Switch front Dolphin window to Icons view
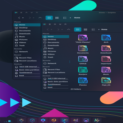Viewport: 123px width, 123px height. point(78,30)
